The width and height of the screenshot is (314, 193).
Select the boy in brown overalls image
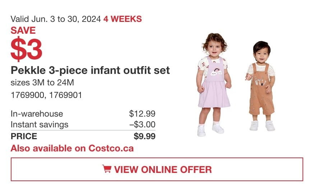click(x=260, y=86)
